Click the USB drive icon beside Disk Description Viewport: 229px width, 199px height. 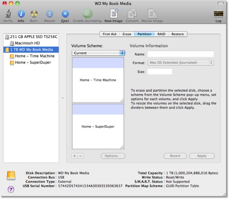11,175
